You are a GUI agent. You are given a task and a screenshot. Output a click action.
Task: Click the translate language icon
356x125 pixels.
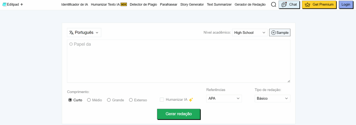click(x=71, y=33)
